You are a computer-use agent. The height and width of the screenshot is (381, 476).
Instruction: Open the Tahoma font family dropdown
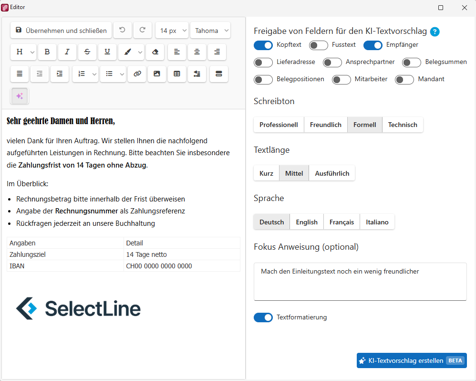tap(210, 30)
